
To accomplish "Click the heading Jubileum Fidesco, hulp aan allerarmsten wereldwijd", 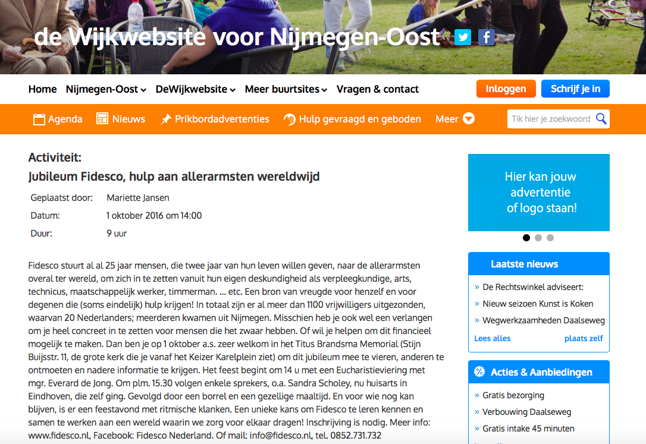I will [x=174, y=177].
